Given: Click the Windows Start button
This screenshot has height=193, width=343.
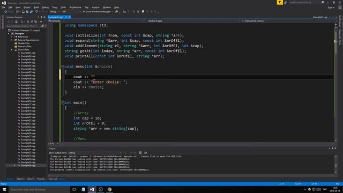Looking at the screenshot, I should click(4, 189).
